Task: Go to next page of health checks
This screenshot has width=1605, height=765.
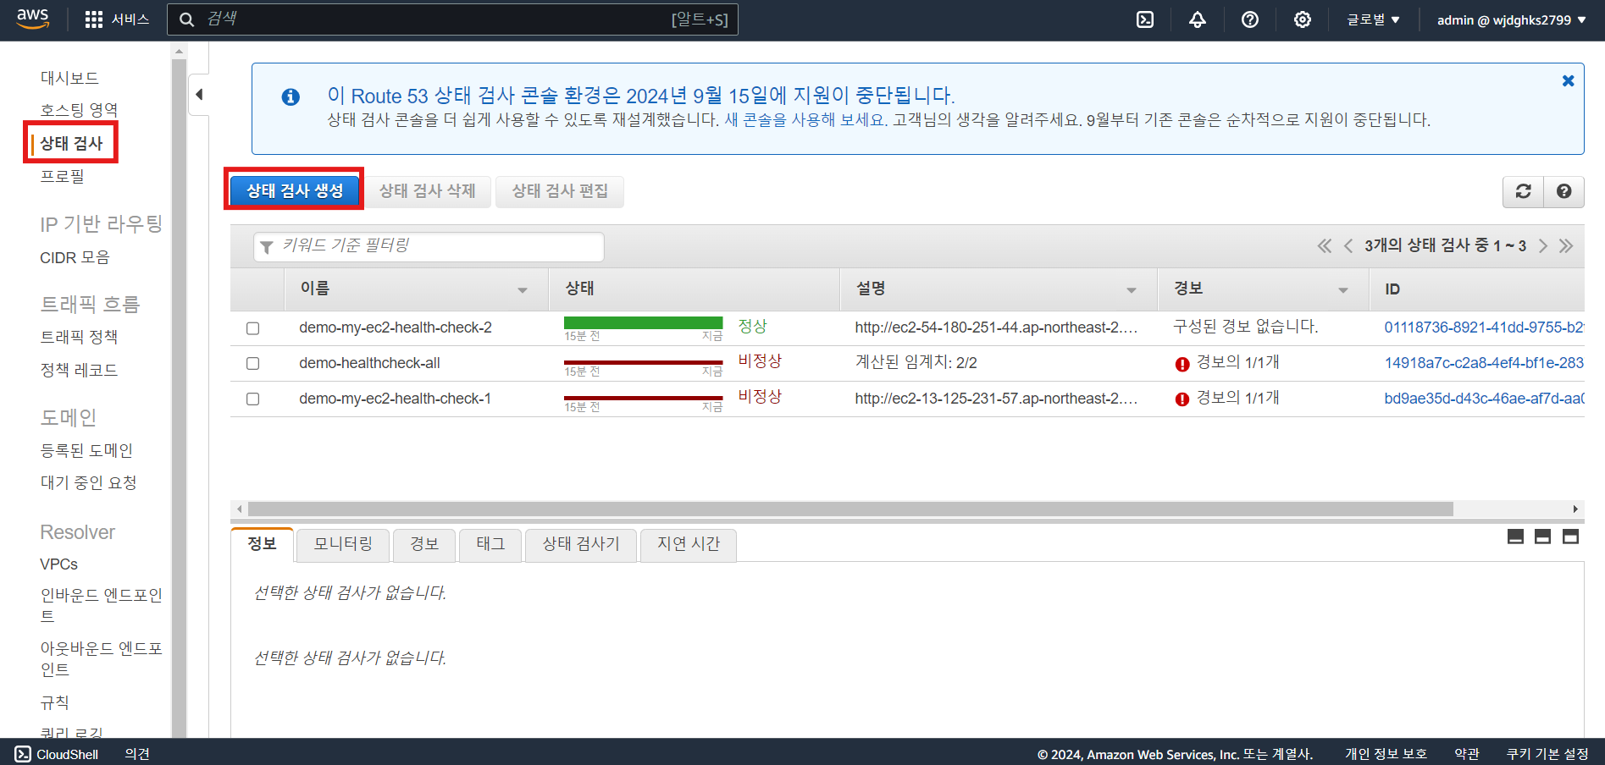Action: tap(1542, 245)
